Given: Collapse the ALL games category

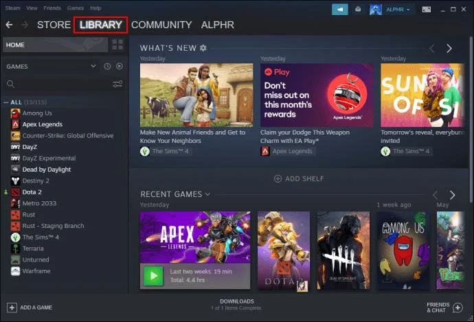Looking at the screenshot, I should (x=5, y=102).
